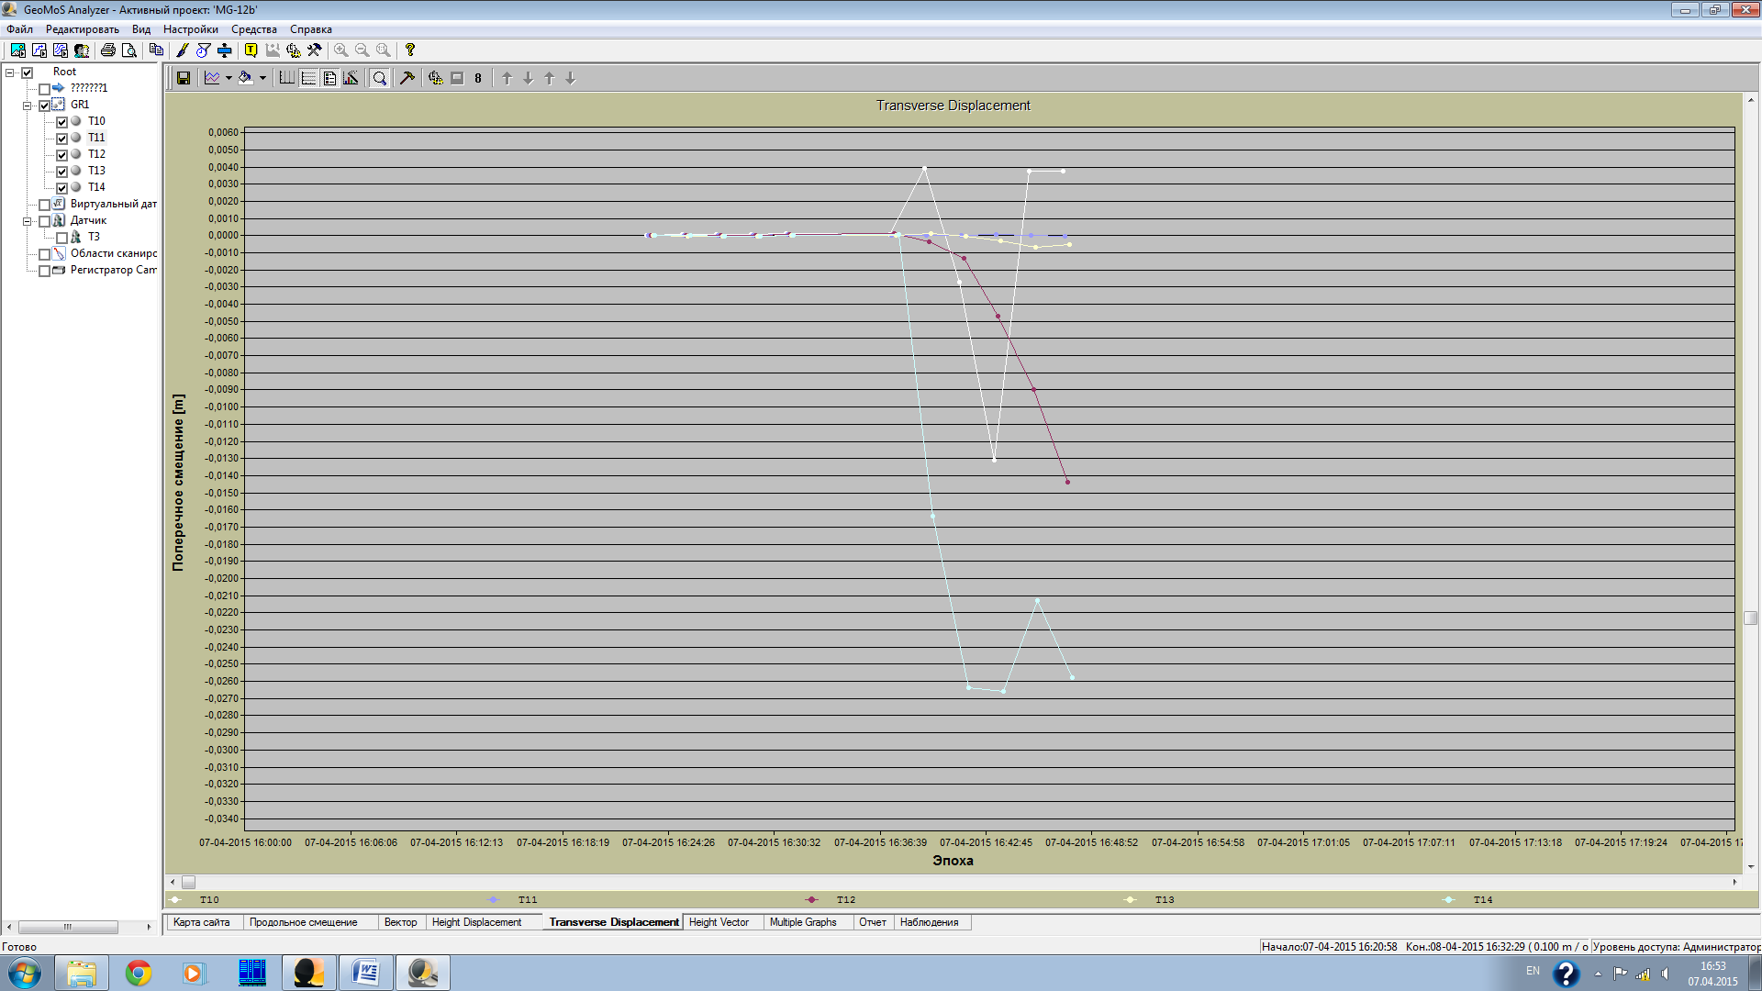
Task: Toggle the graph legend list icon
Action: coord(329,78)
